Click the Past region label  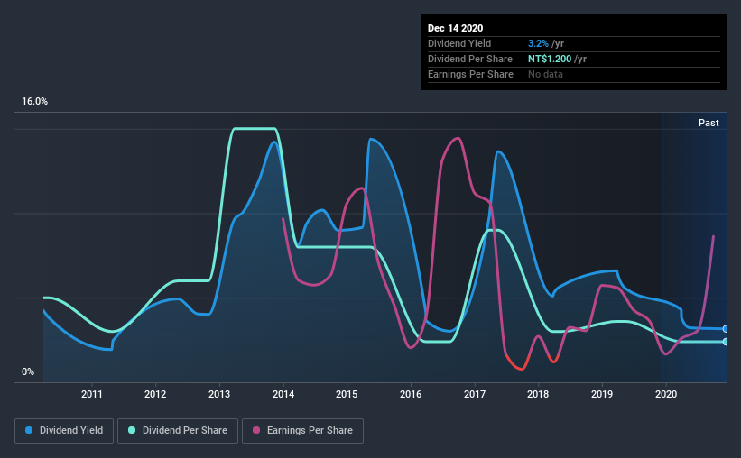point(709,123)
